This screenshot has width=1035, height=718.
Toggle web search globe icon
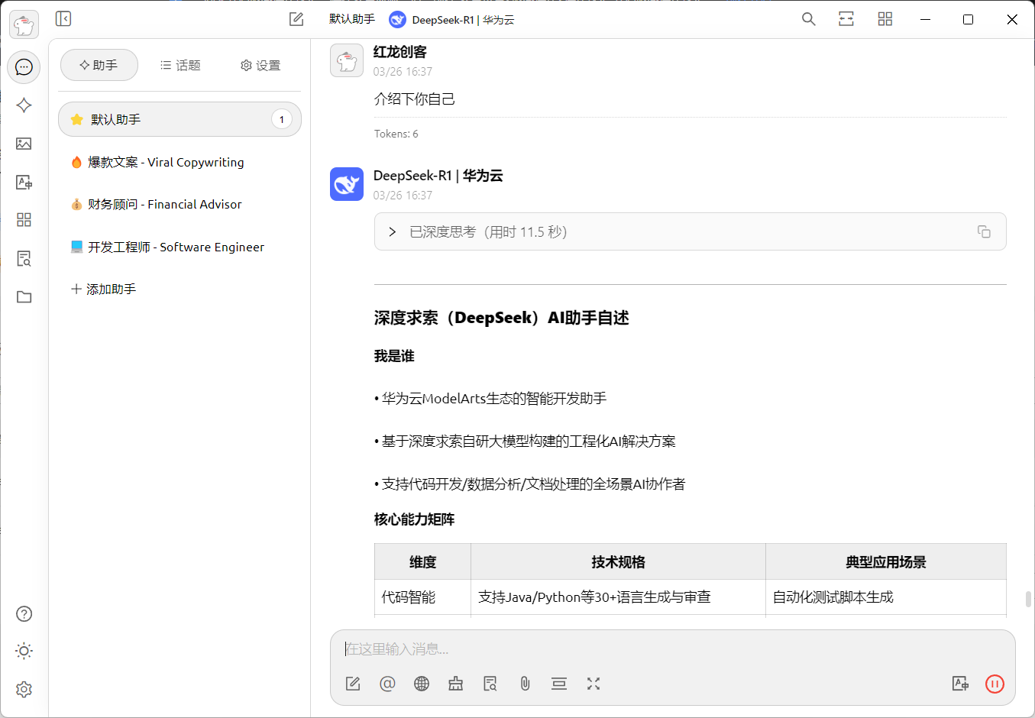click(422, 684)
